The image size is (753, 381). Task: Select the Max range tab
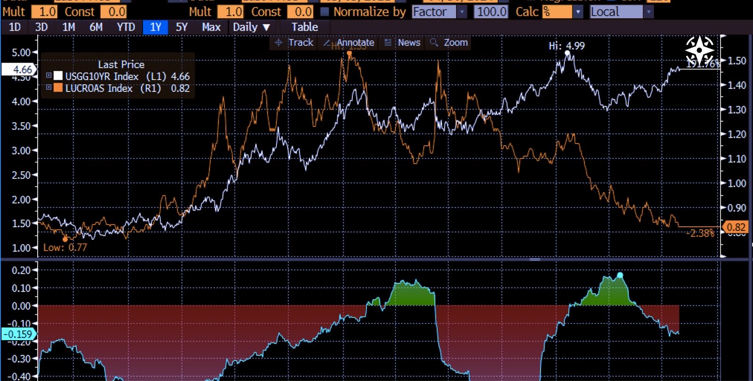coord(211,27)
